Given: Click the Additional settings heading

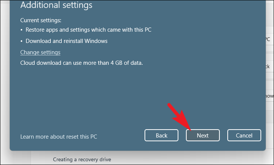Looking at the screenshot, I should click(x=56, y=5).
